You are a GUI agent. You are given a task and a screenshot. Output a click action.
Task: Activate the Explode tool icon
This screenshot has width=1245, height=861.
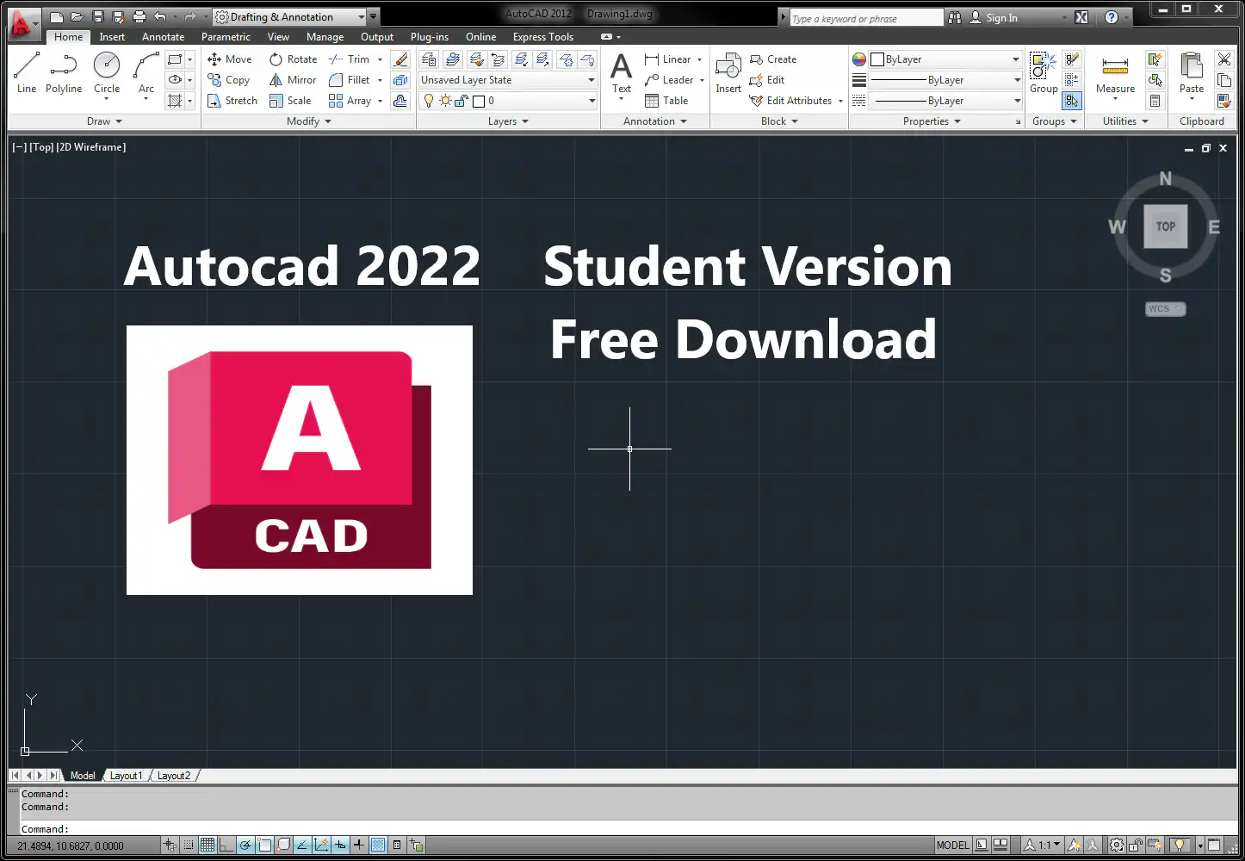pos(400,80)
